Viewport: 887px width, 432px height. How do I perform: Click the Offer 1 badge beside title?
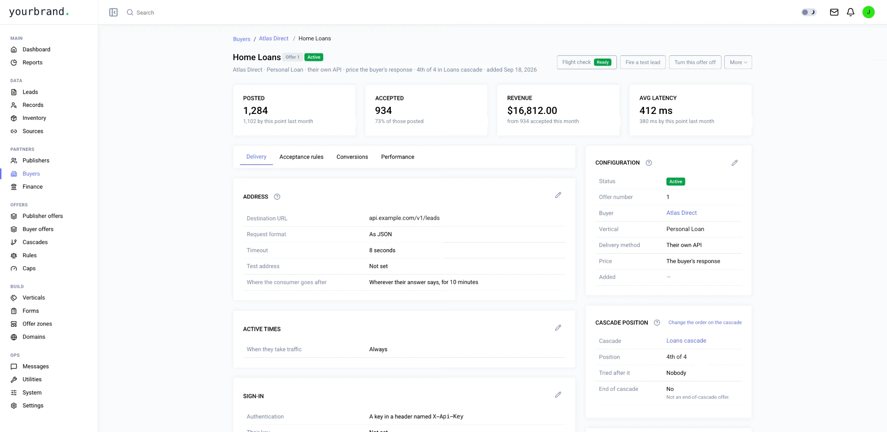[293, 57]
